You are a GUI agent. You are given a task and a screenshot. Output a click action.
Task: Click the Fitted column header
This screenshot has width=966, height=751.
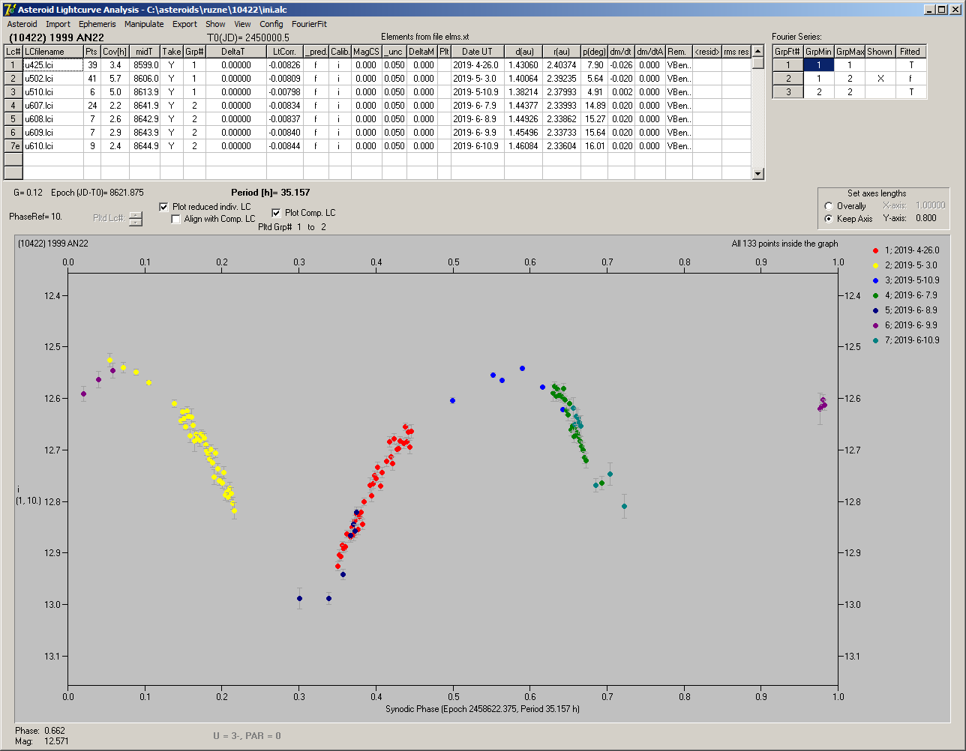pyautogui.click(x=910, y=52)
